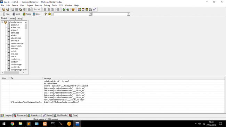Viewport: 226px width, 127px height.
Task: Click the Rebuild All icon
Action: tap(90, 9)
